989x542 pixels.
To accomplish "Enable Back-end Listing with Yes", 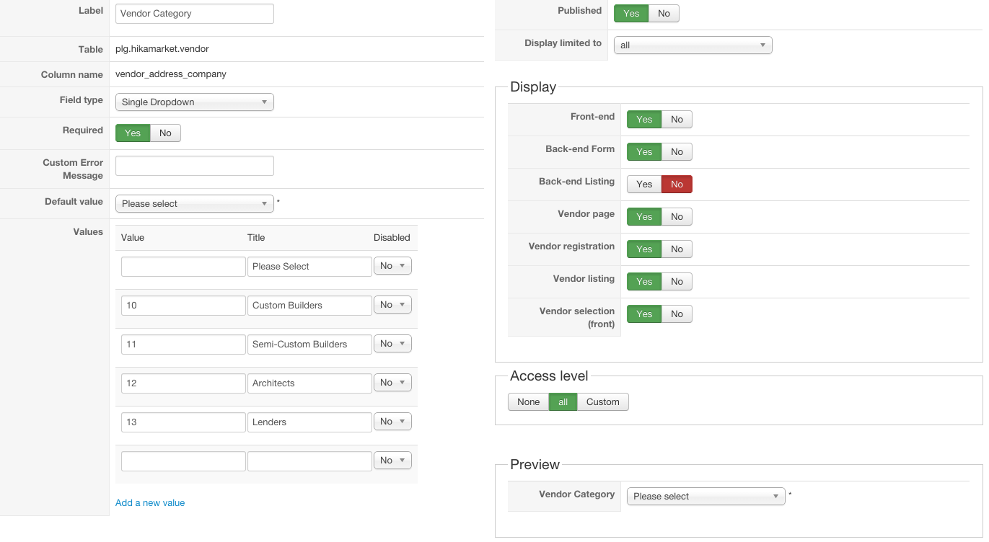I will pos(644,184).
